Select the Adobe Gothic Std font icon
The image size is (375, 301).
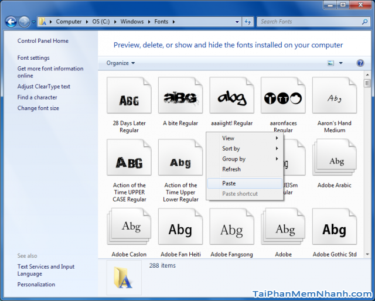[335, 227]
